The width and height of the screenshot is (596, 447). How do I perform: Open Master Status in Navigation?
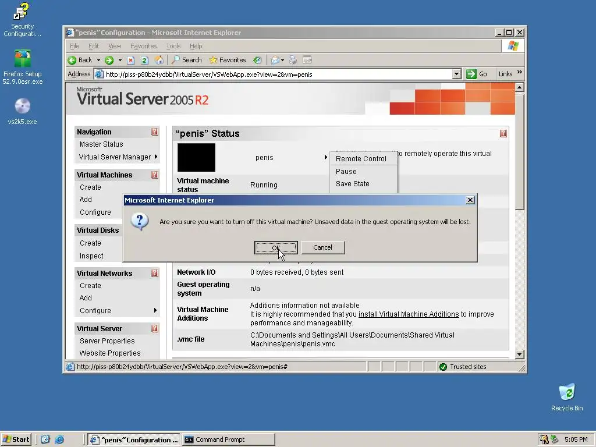(101, 144)
